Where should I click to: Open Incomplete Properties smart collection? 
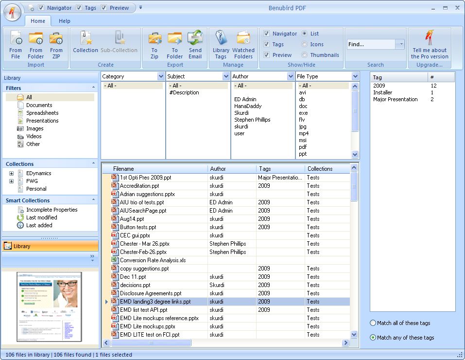tap(52, 210)
